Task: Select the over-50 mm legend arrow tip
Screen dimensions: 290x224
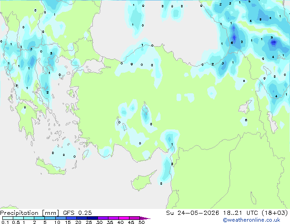Action: [145, 218]
